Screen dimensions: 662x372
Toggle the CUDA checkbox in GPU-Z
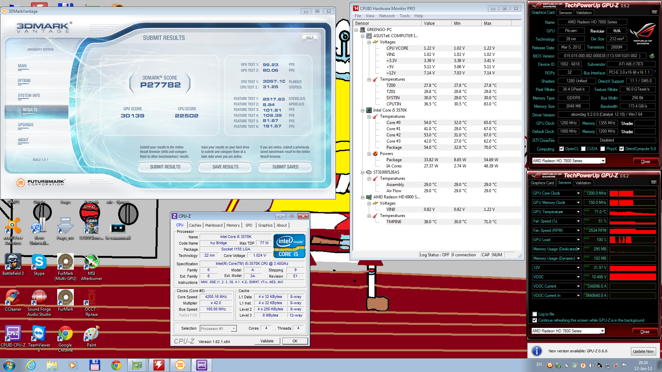pos(583,149)
